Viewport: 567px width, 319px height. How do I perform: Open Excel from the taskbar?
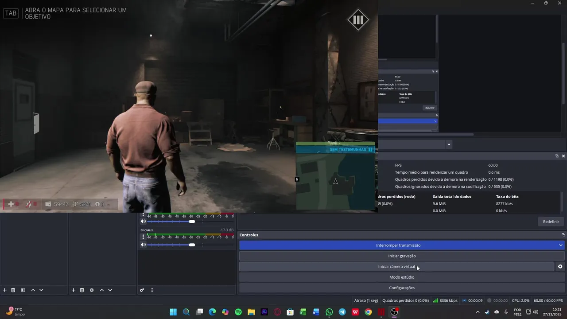click(x=303, y=312)
